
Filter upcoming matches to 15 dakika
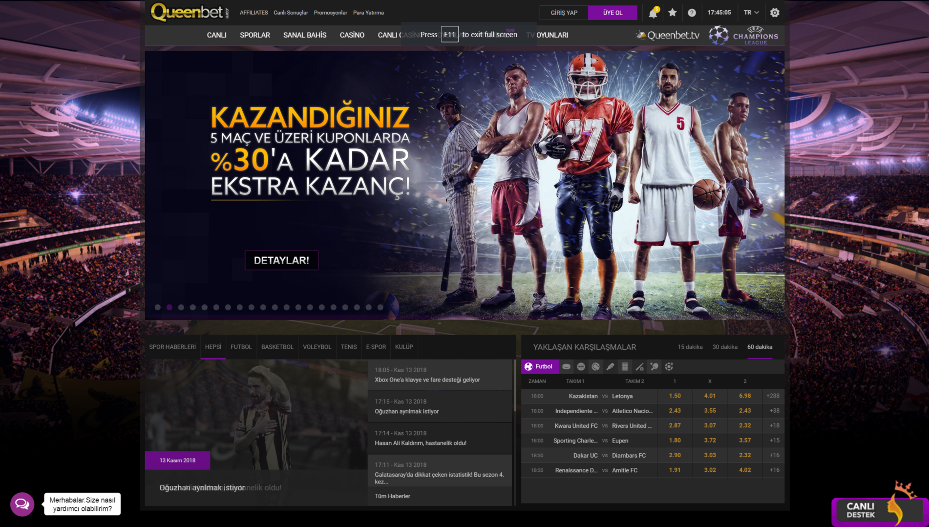pos(690,347)
